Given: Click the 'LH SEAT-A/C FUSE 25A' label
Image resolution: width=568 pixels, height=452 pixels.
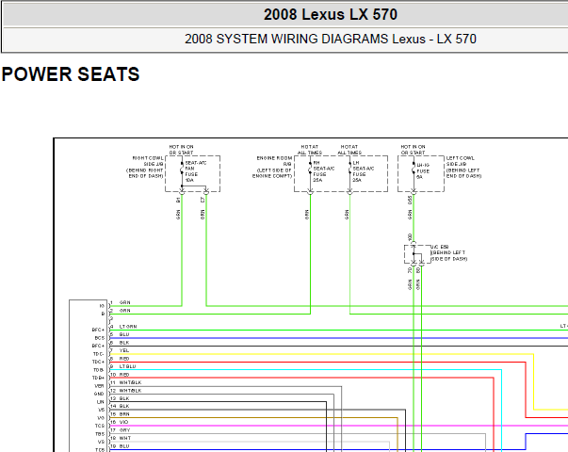Looking at the screenshot, I should (x=364, y=171).
